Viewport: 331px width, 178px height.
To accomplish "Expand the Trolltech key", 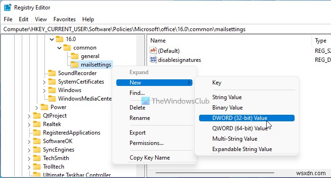I will point(29,167).
